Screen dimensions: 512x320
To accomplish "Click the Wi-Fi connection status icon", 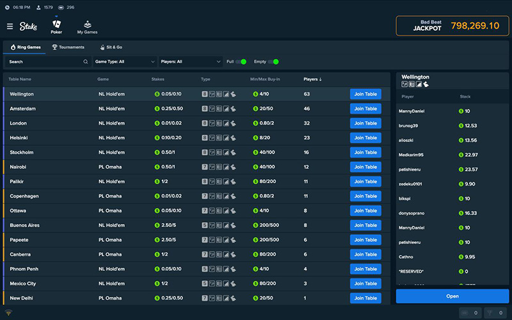I will [x=9, y=313].
